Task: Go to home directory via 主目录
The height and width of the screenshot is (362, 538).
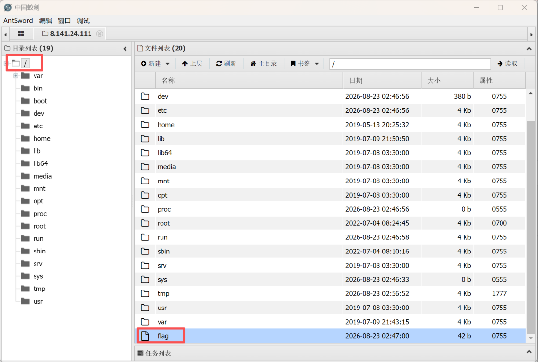Action: coord(264,63)
